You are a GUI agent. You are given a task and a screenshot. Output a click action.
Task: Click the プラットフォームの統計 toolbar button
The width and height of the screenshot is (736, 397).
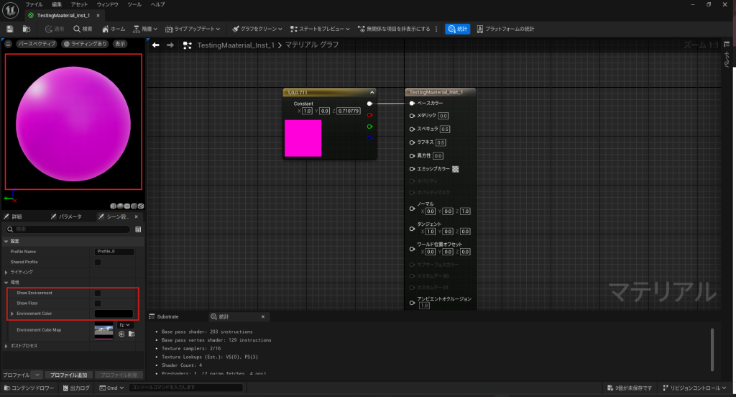pyautogui.click(x=505, y=29)
